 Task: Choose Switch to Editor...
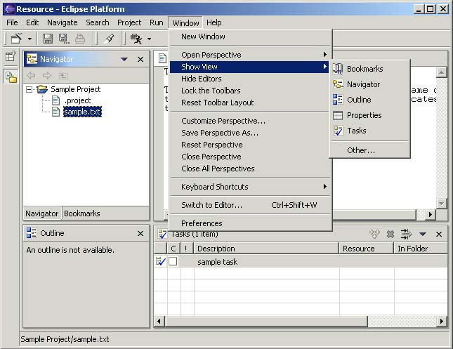tap(249, 205)
